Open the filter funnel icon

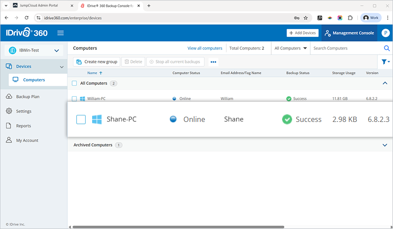pos(384,62)
